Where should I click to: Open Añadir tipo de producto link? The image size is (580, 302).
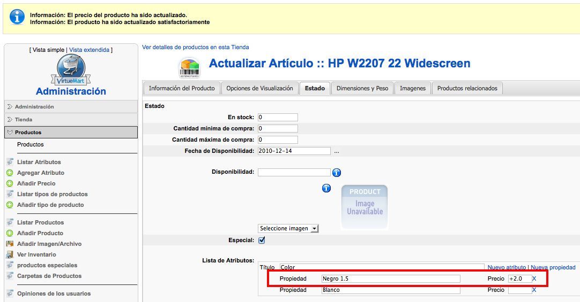(50, 205)
